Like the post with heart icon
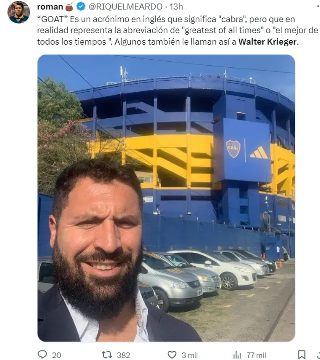This screenshot has width=320, height=360. pyautogui.click(x=172, y=354)
